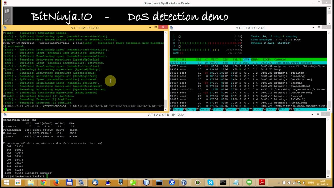Screen dimensions: 334x188
Task: Show hidden system tray icons arrow
Action: 279,183
